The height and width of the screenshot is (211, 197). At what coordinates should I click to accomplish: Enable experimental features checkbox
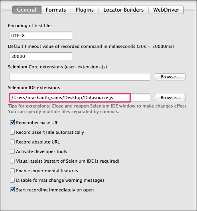point(12,171)
